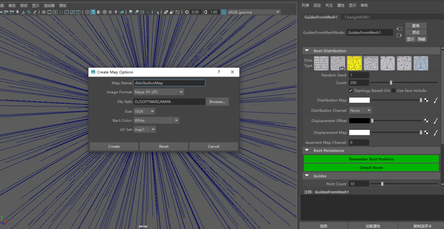Choose the blue-circle distribution type icon

(421, 63)
